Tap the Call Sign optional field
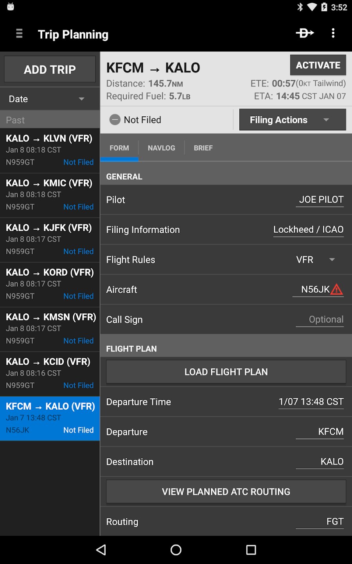This screenshot has width=352, height=564. click(320, 320)
